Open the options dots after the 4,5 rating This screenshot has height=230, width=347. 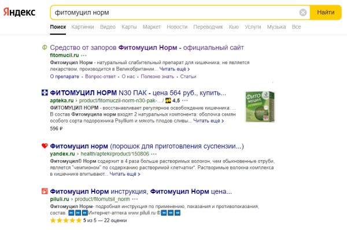click(x=185, y=101)
